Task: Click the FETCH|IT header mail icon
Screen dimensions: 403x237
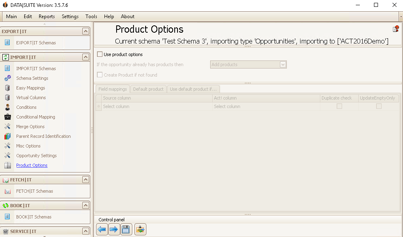Action: [5, 180]
